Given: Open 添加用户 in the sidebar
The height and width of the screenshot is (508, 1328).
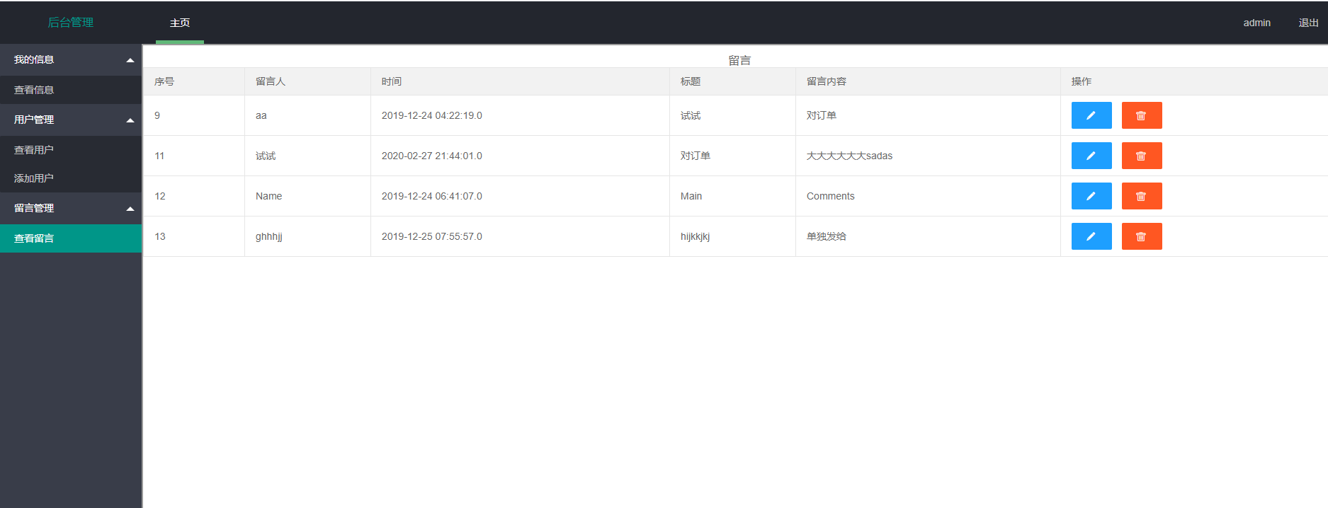Looking at the screenshot, I should 71,178.
